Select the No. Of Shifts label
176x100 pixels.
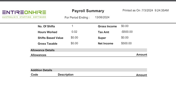point(46,26)
